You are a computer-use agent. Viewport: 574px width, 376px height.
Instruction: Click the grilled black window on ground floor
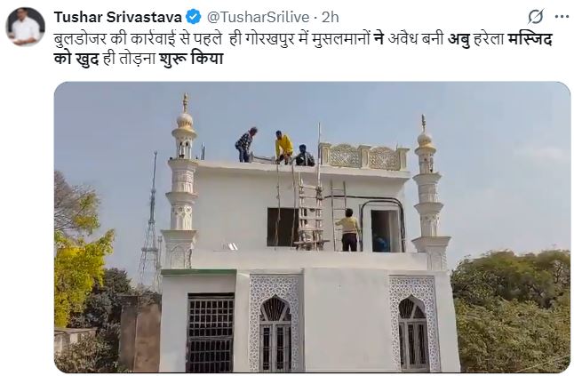click(211, 332)
